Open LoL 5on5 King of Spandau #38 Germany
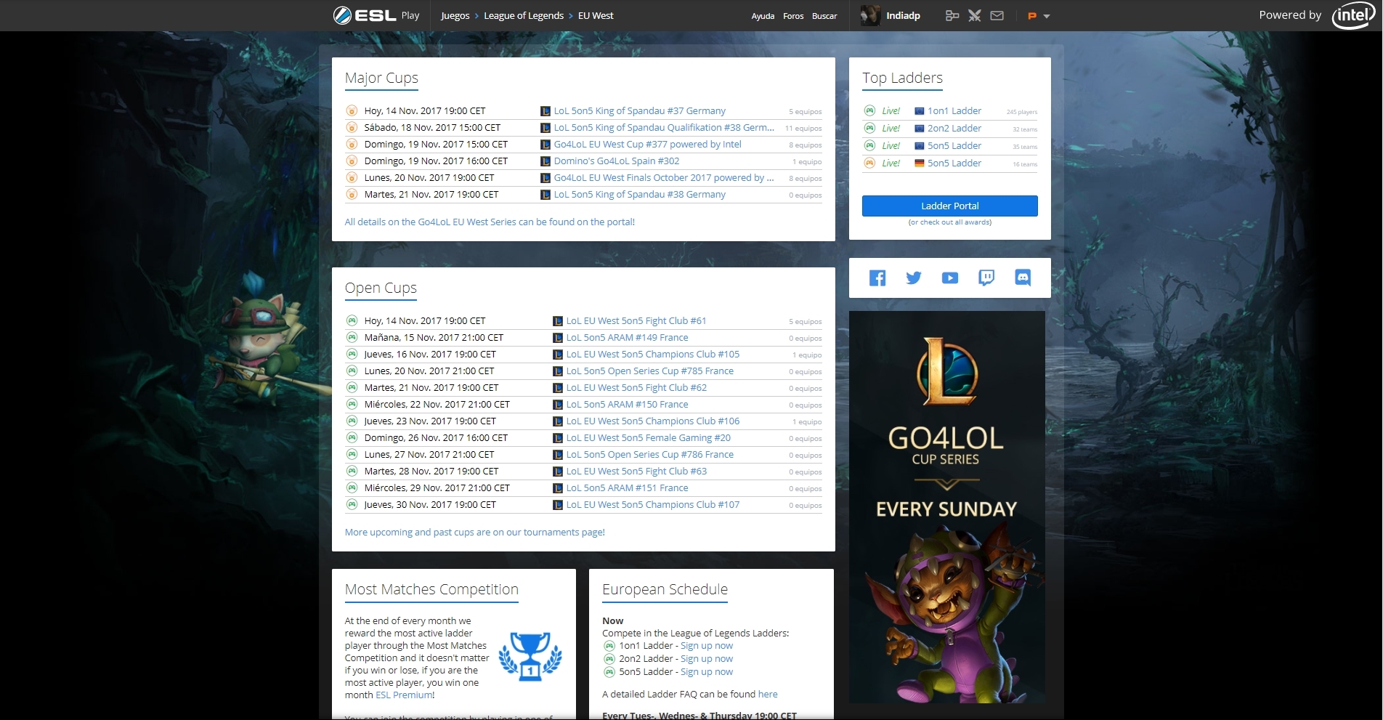Viewport: 1383px width, 720px height. pos(639,195)
